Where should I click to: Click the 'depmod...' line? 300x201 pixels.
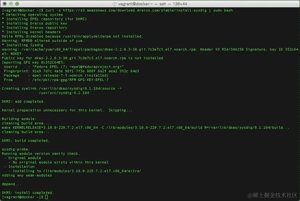pos(12,184)
